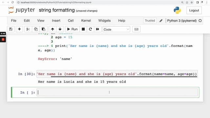
Task: Click the pencil edit mode icon
Action: point(161,21)
